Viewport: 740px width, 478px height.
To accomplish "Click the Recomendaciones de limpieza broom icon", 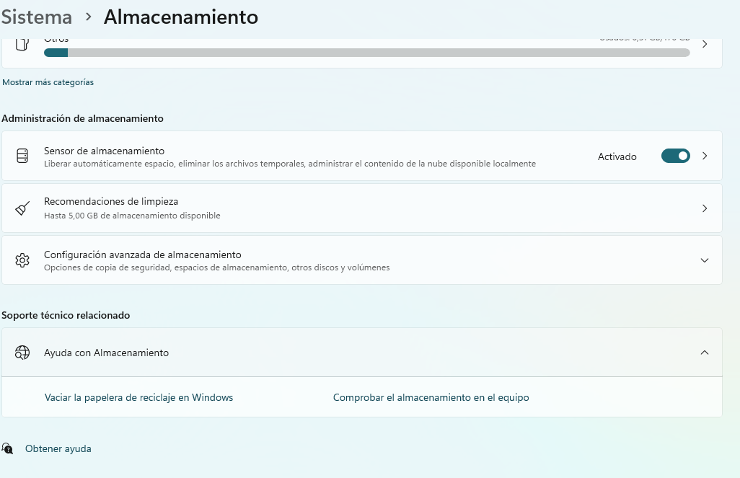I will tap(22, 208).
